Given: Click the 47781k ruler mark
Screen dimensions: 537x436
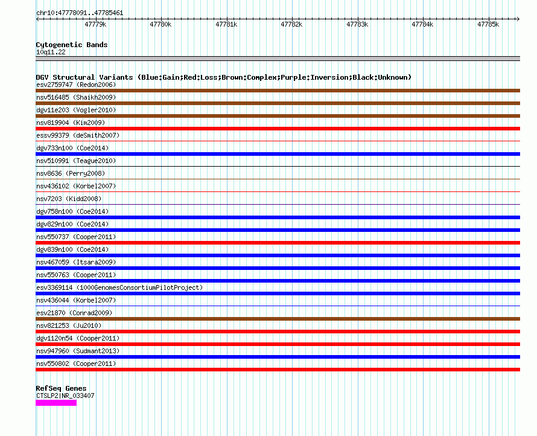Looking at the screenshot, I should tap(226, 24).
